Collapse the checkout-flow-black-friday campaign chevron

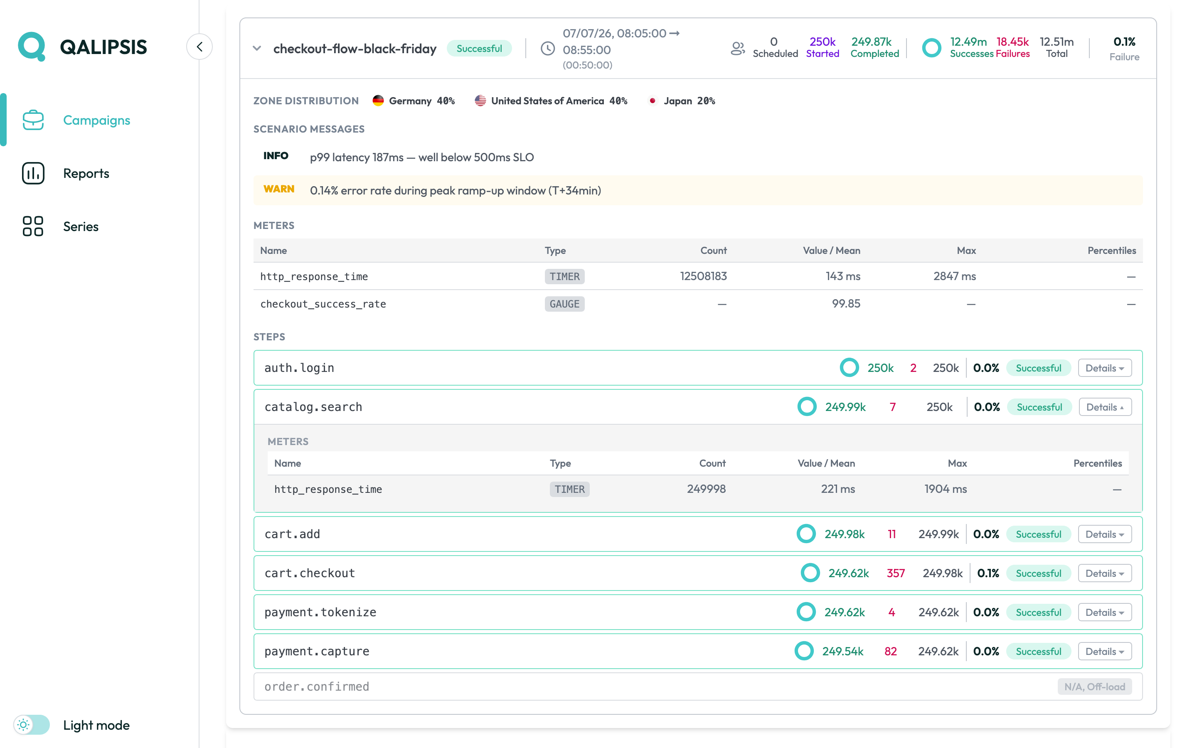tap(257, 49)
